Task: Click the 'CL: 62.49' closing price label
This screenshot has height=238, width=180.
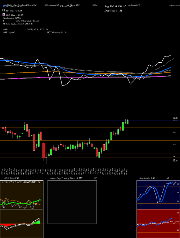Action: pos(66,6)
